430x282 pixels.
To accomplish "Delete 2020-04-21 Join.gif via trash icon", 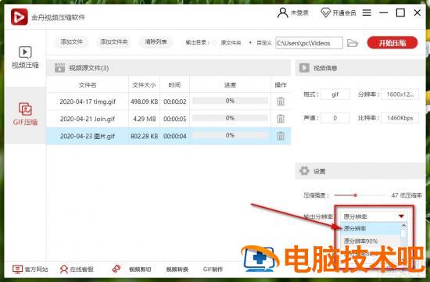I will pos(281,119).
